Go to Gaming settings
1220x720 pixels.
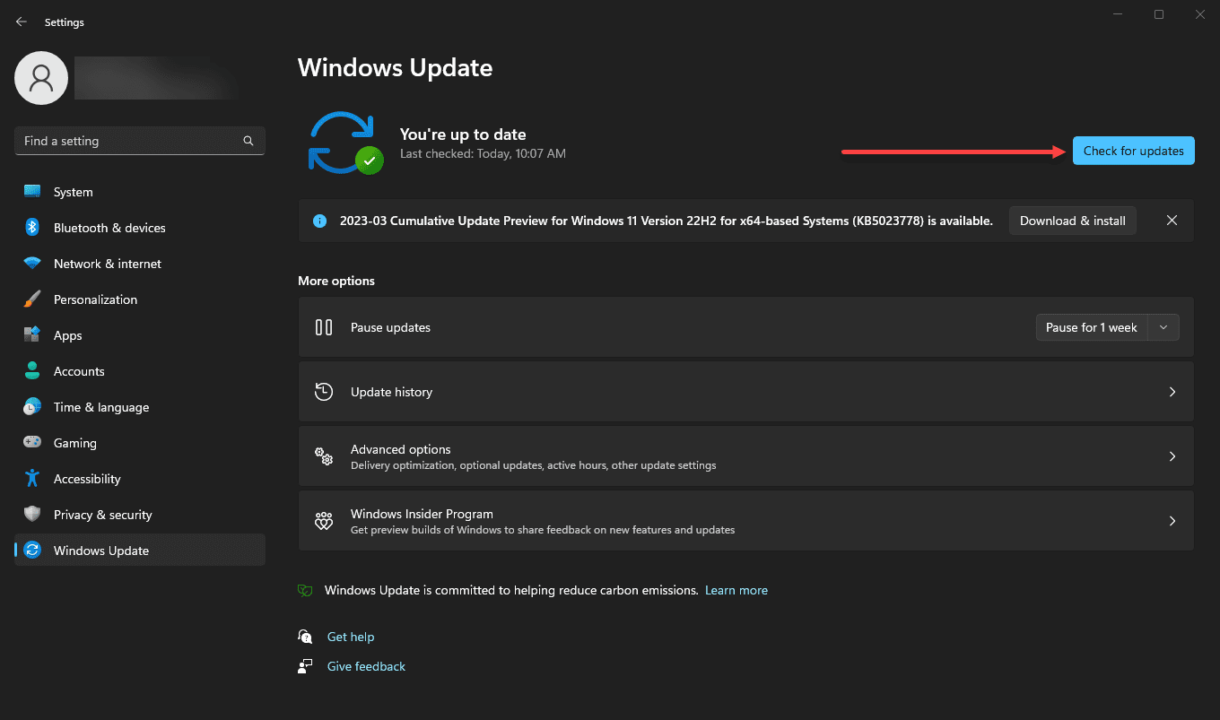tap(140, 443)
